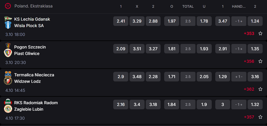The image size is (267, 126).
Task: Favorite the Lechia Gdansk vs Wisla Plock match
Action: click(260, 34)
